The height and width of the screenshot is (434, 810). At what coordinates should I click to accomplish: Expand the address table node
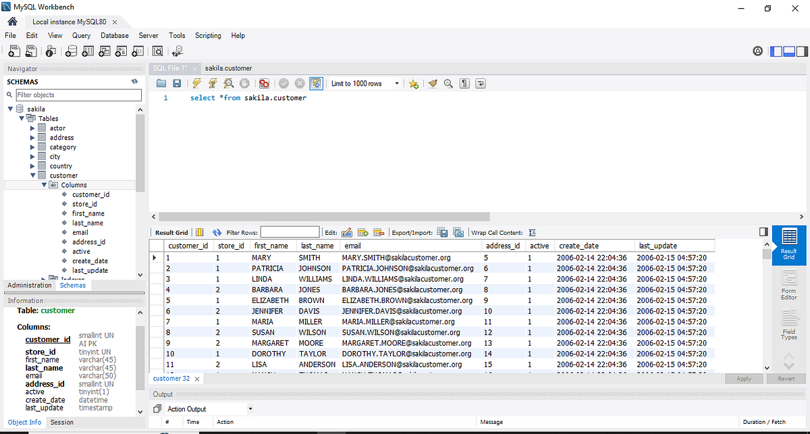click(x=32, y=137)
